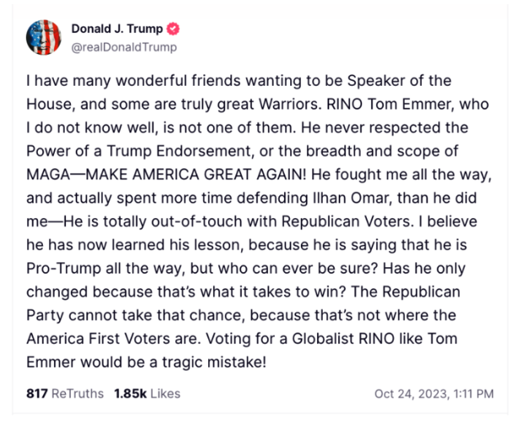
Task: Click the words 'Republican Voters'
Action: coord(346,222)
